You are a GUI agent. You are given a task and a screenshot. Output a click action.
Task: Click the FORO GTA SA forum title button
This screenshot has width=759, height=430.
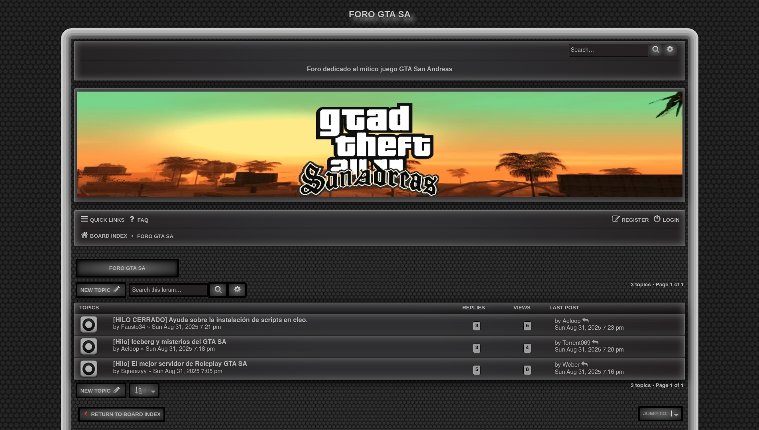(127, 268)
